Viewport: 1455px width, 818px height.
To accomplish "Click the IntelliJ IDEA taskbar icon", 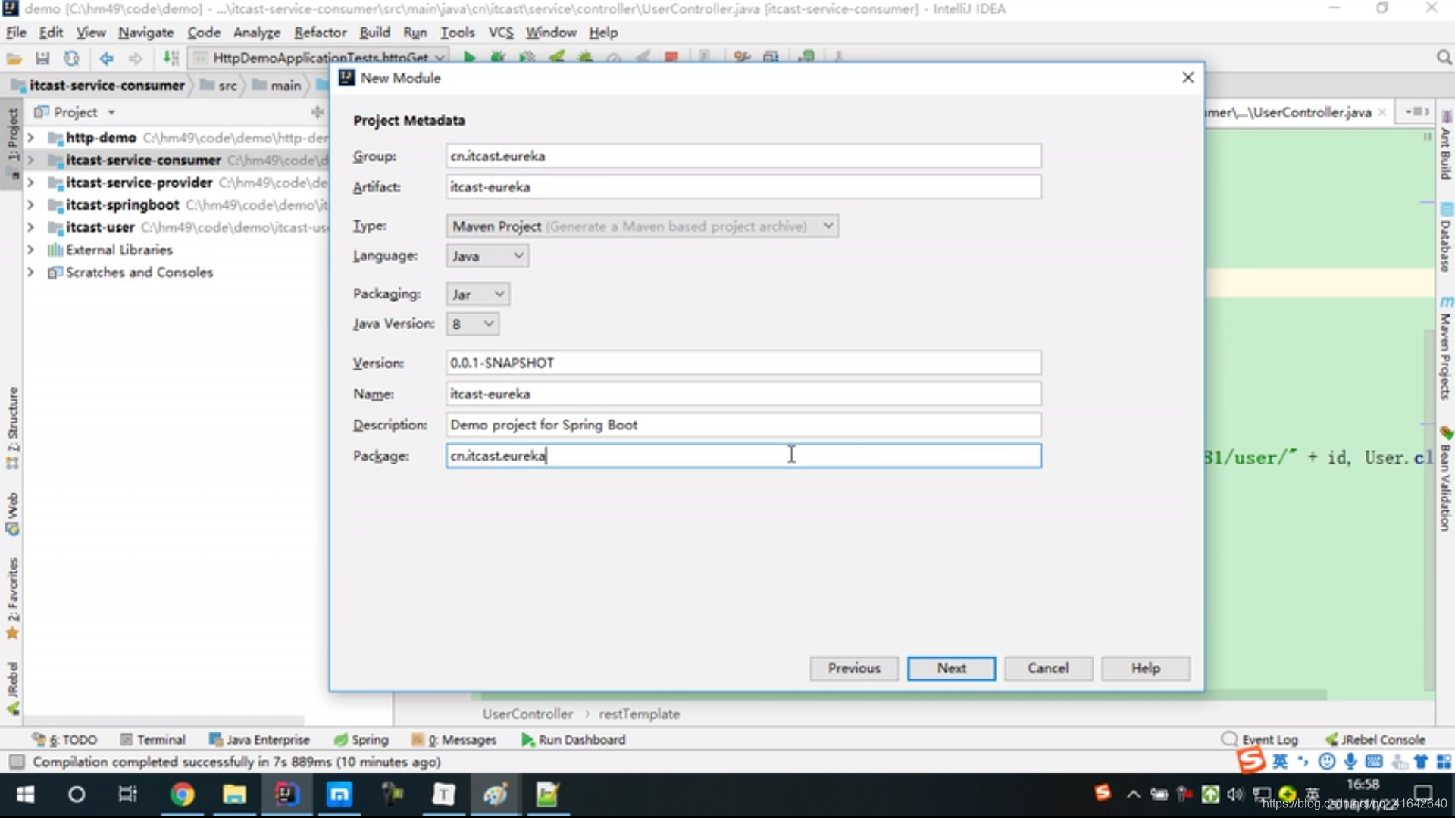I will 286,795.
